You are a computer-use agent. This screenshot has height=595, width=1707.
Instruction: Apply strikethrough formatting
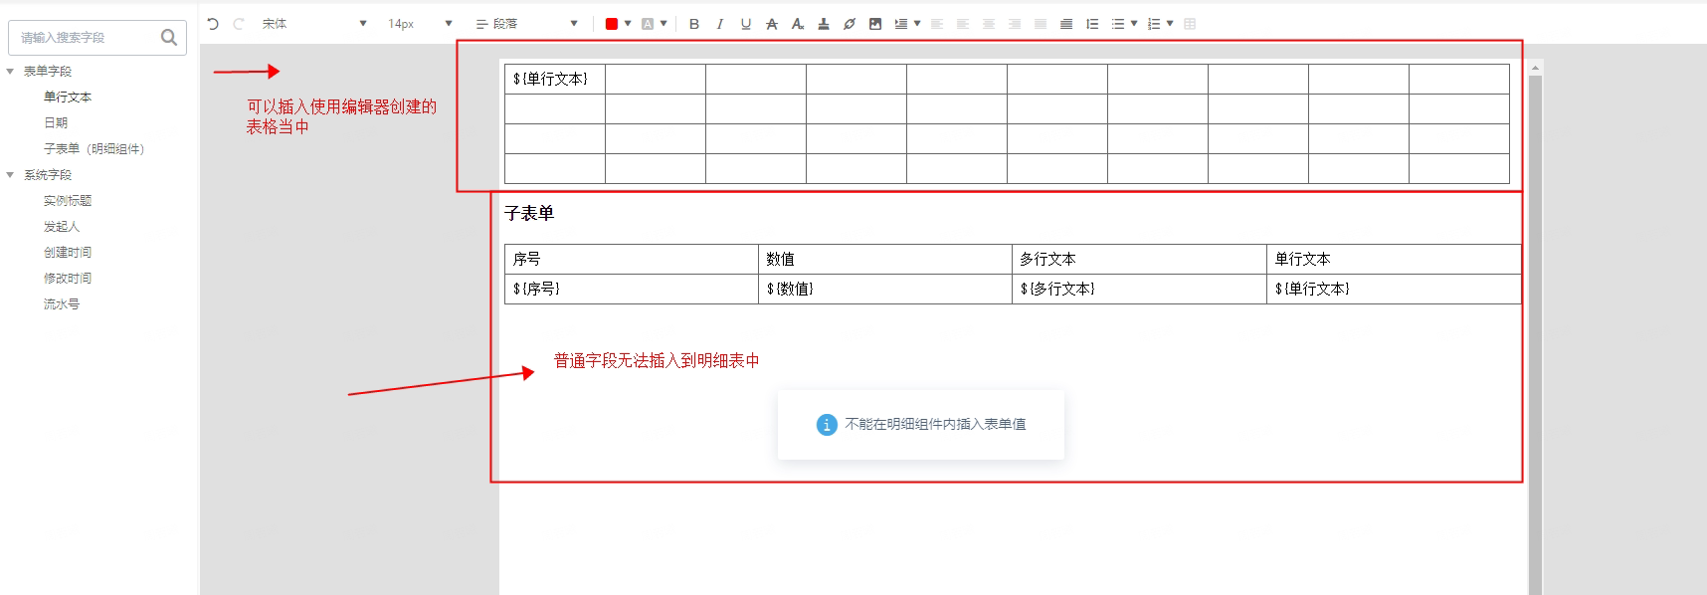pos(772,24)
